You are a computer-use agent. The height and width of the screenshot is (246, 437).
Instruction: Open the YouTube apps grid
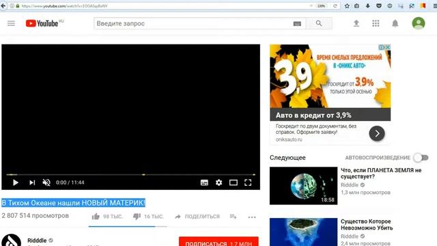(376, 23)
